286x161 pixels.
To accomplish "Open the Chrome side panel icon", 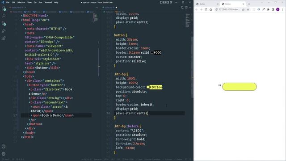I will click(x=273, y=9).
